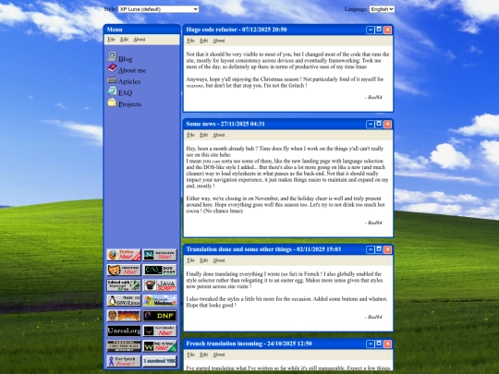Image resolution: width=499 pixels, height=374 pixels.
Task: Open the Language dropdown set to English
Action: (x=382, y=9)
